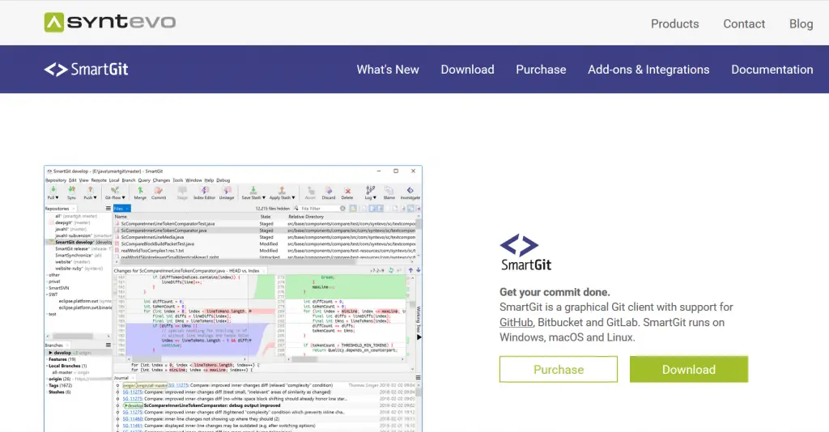Open Purchase in the purple navigation bar
829x432 pixels.
[x=541, y=70]
